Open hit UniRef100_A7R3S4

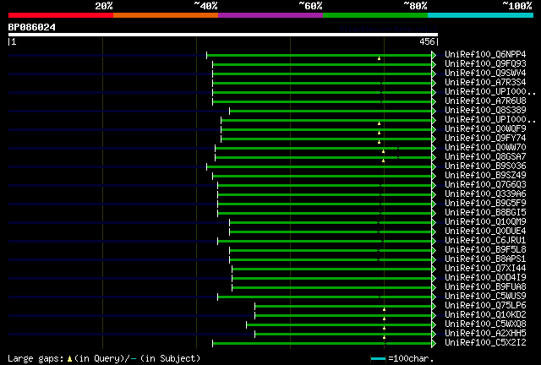click(x=485, y=83)
